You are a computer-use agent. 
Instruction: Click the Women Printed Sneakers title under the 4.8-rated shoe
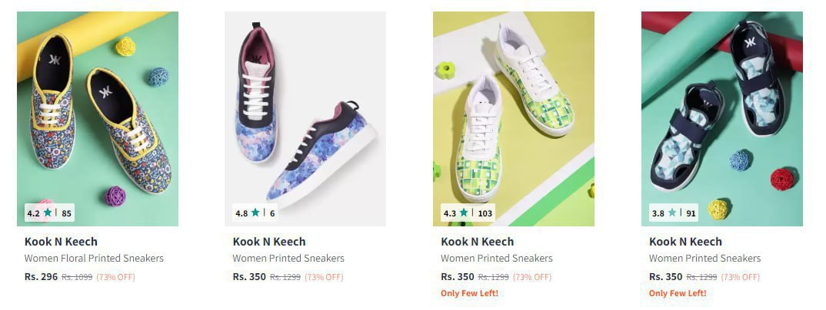(x=288, y=259)
